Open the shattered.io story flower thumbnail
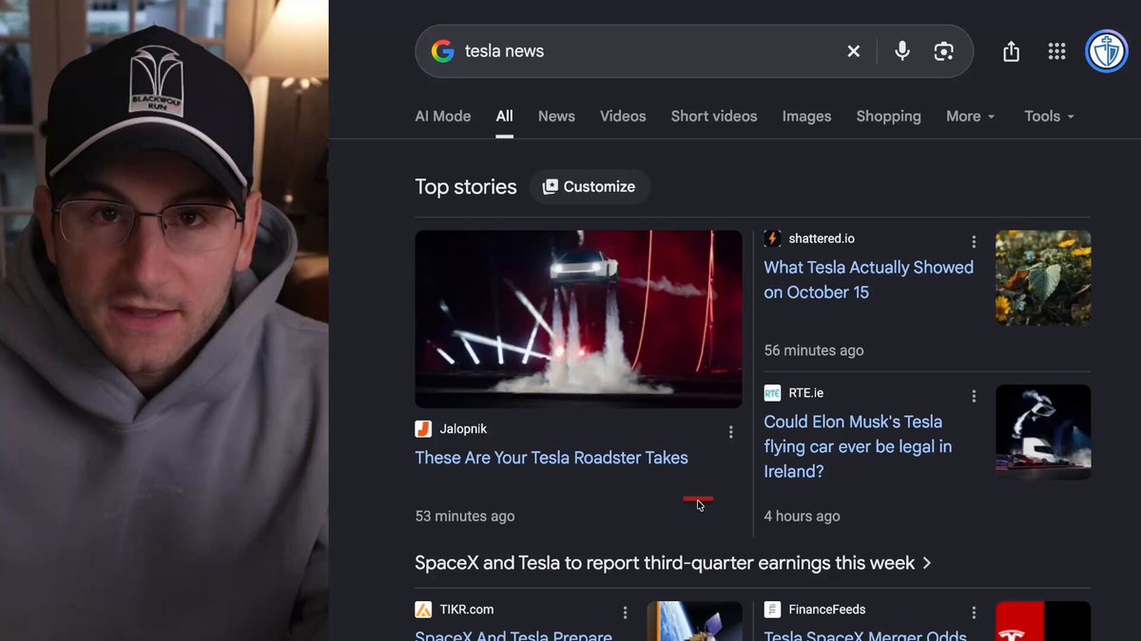This screenshot has height=641, width=1141. [x=1043, y=277]
